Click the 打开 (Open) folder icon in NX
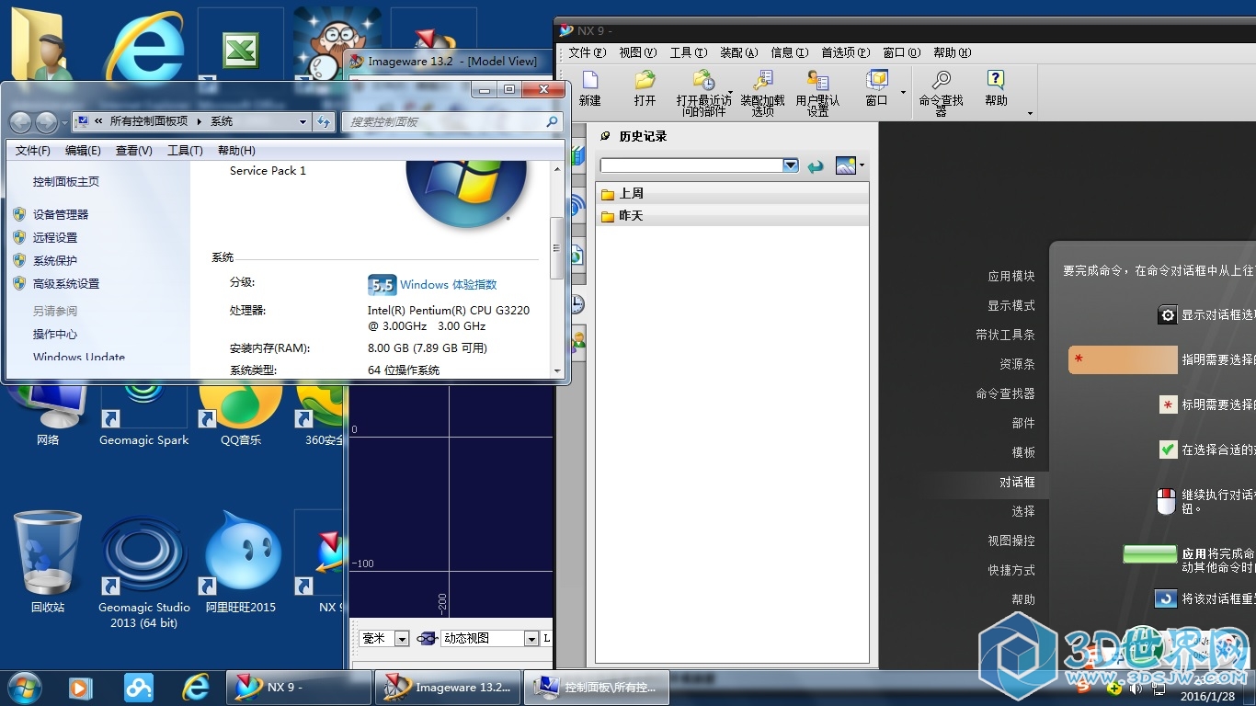Viewport: 1256px width, 706px height. (x=645, y=80)
